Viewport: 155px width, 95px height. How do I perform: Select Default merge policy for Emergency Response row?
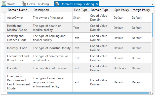[x=141, y=82]
